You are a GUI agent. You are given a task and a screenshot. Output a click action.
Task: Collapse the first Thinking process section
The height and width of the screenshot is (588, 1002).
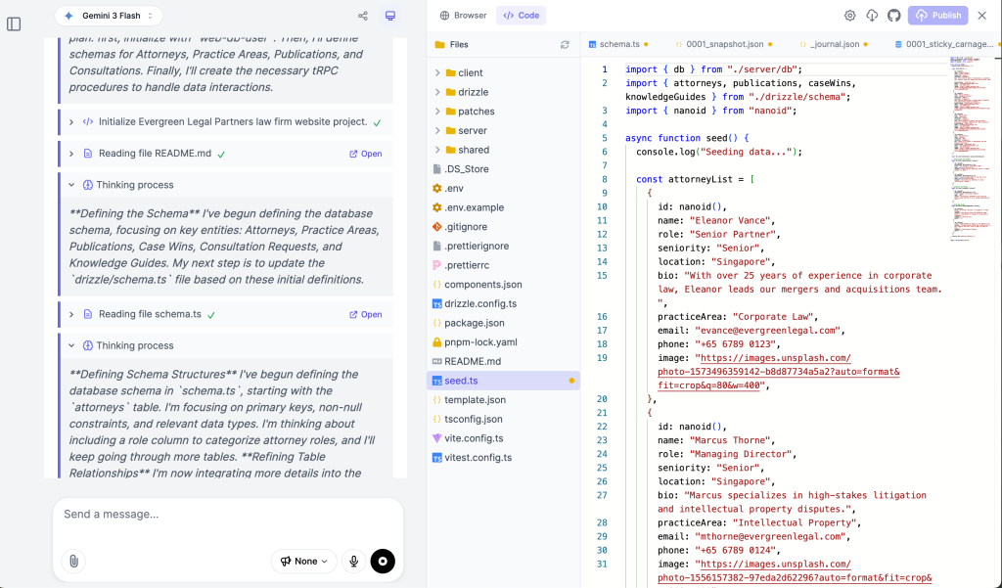71,185
